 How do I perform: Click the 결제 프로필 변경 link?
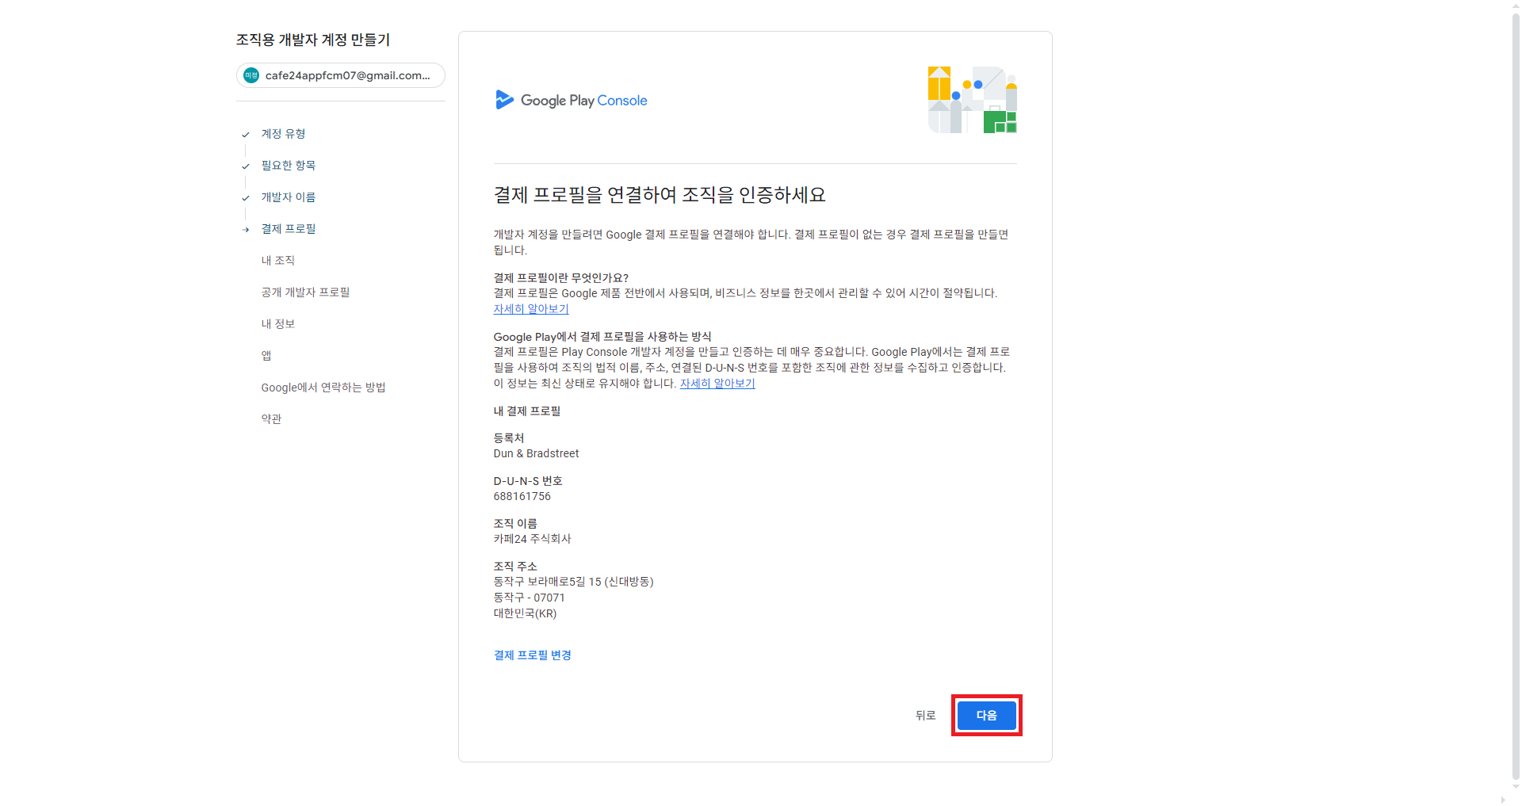click(x=532, y=655)
